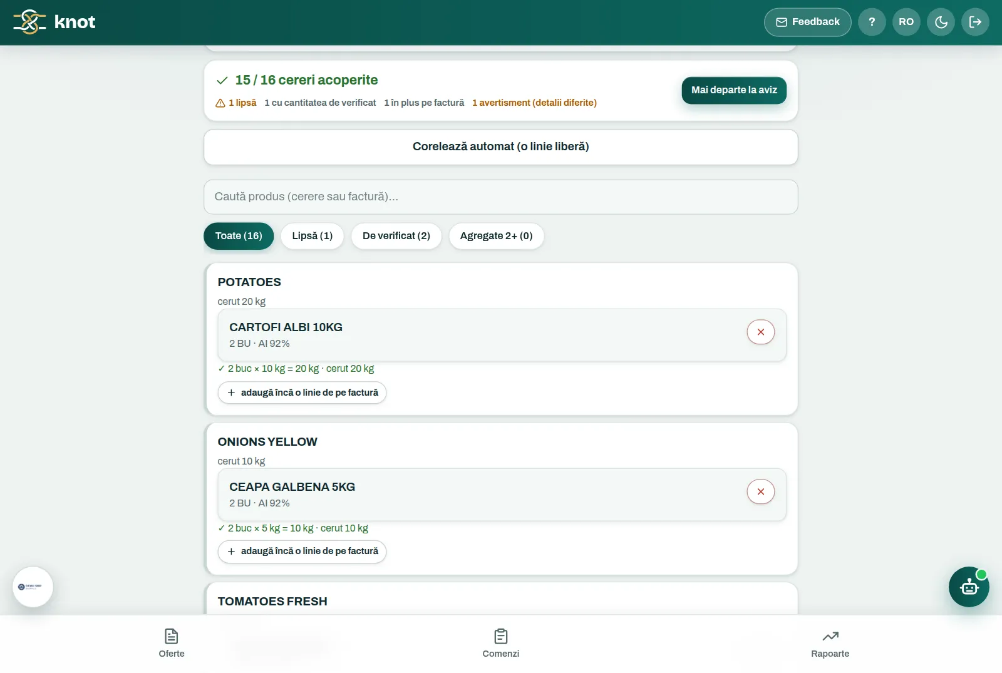Toggle dark mode moon icon

tap(941, 22)
